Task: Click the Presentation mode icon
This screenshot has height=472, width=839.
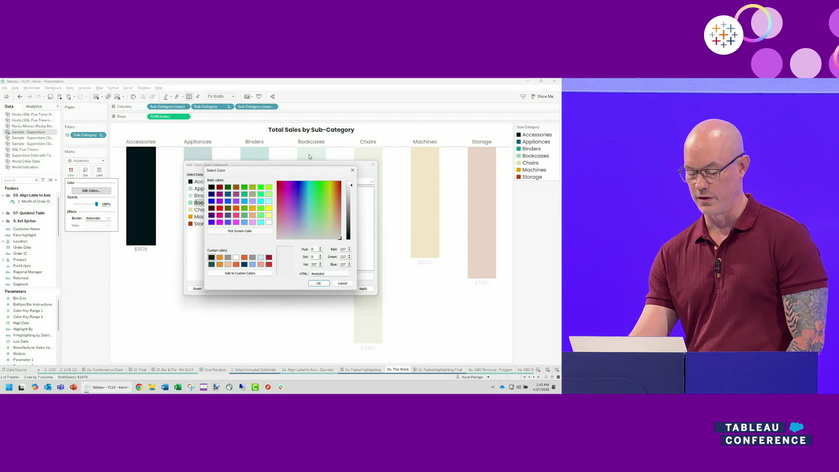Action: coord(259,97)
